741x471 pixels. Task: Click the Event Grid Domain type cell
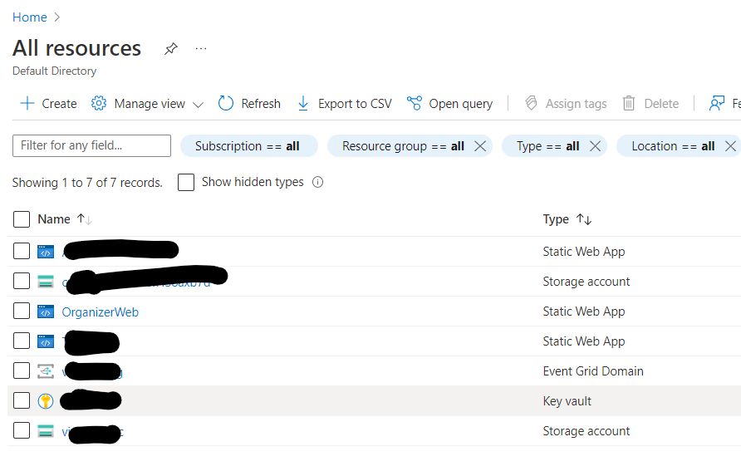point(593,371)
